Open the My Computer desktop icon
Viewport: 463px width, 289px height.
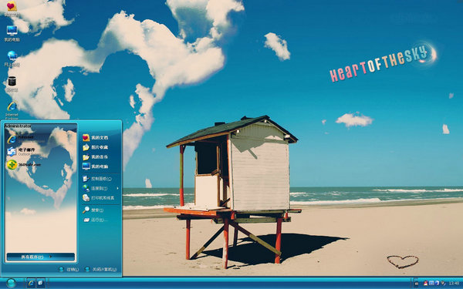coord(12,33)
